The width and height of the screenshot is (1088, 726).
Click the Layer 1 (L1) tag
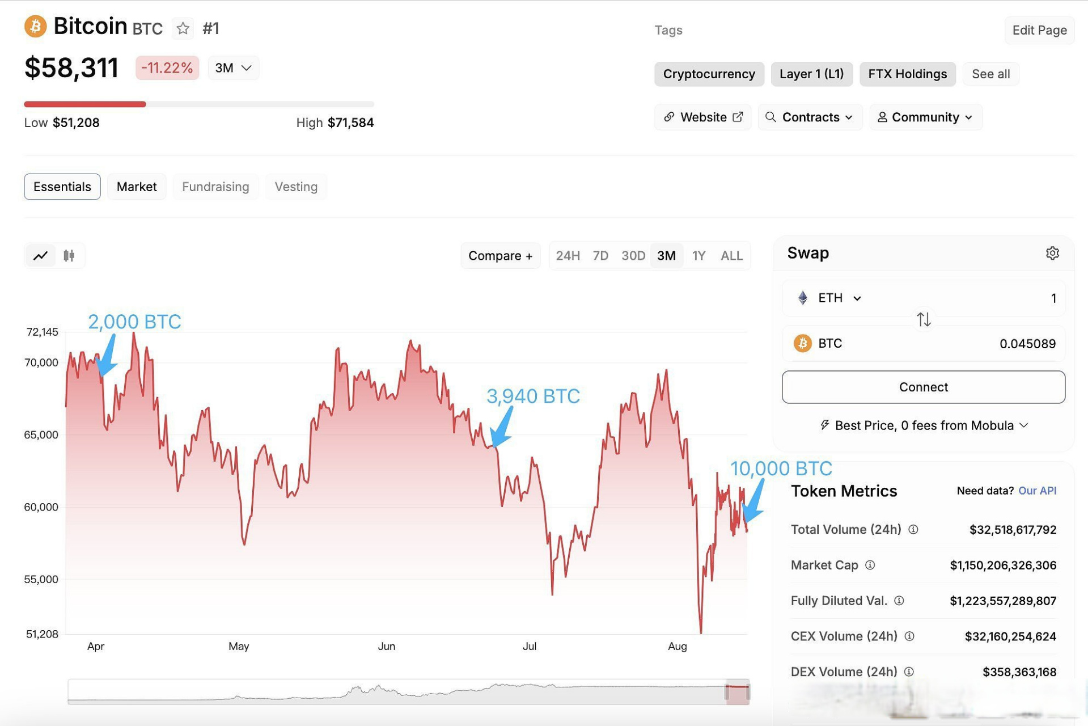pos(811,74)
